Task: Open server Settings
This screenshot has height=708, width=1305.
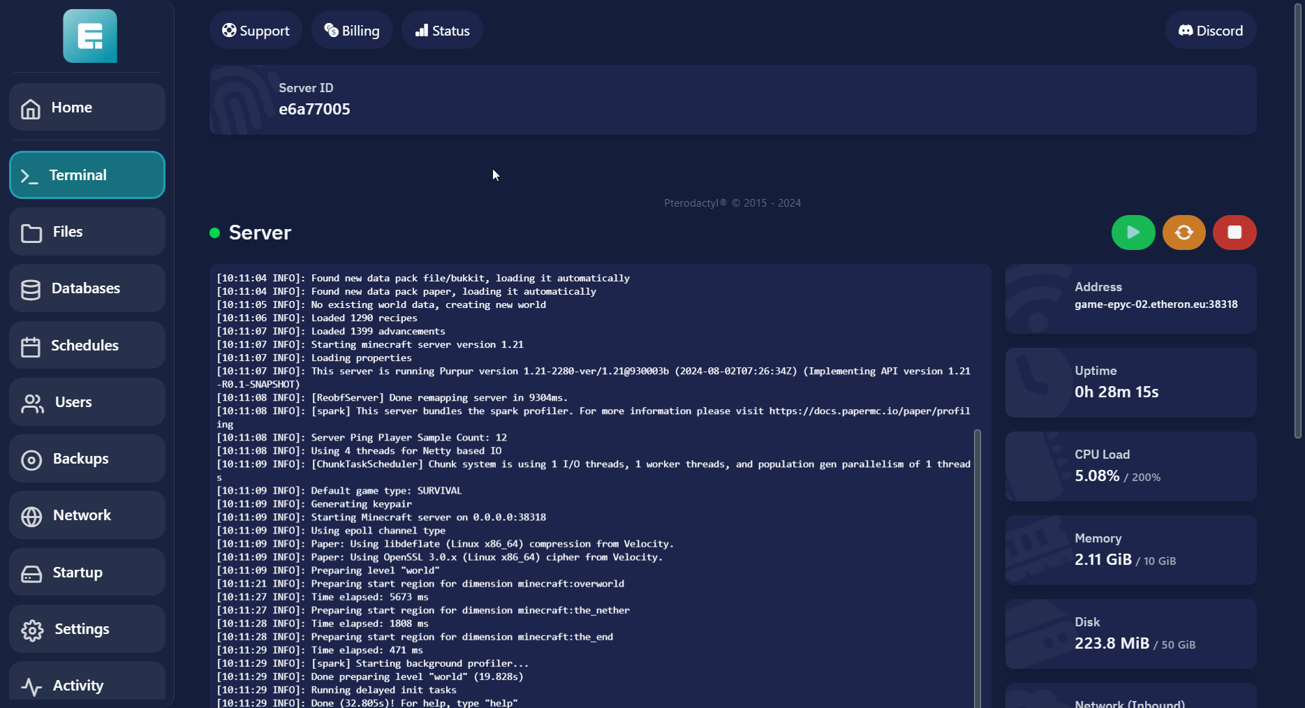Action: (87, 629)
